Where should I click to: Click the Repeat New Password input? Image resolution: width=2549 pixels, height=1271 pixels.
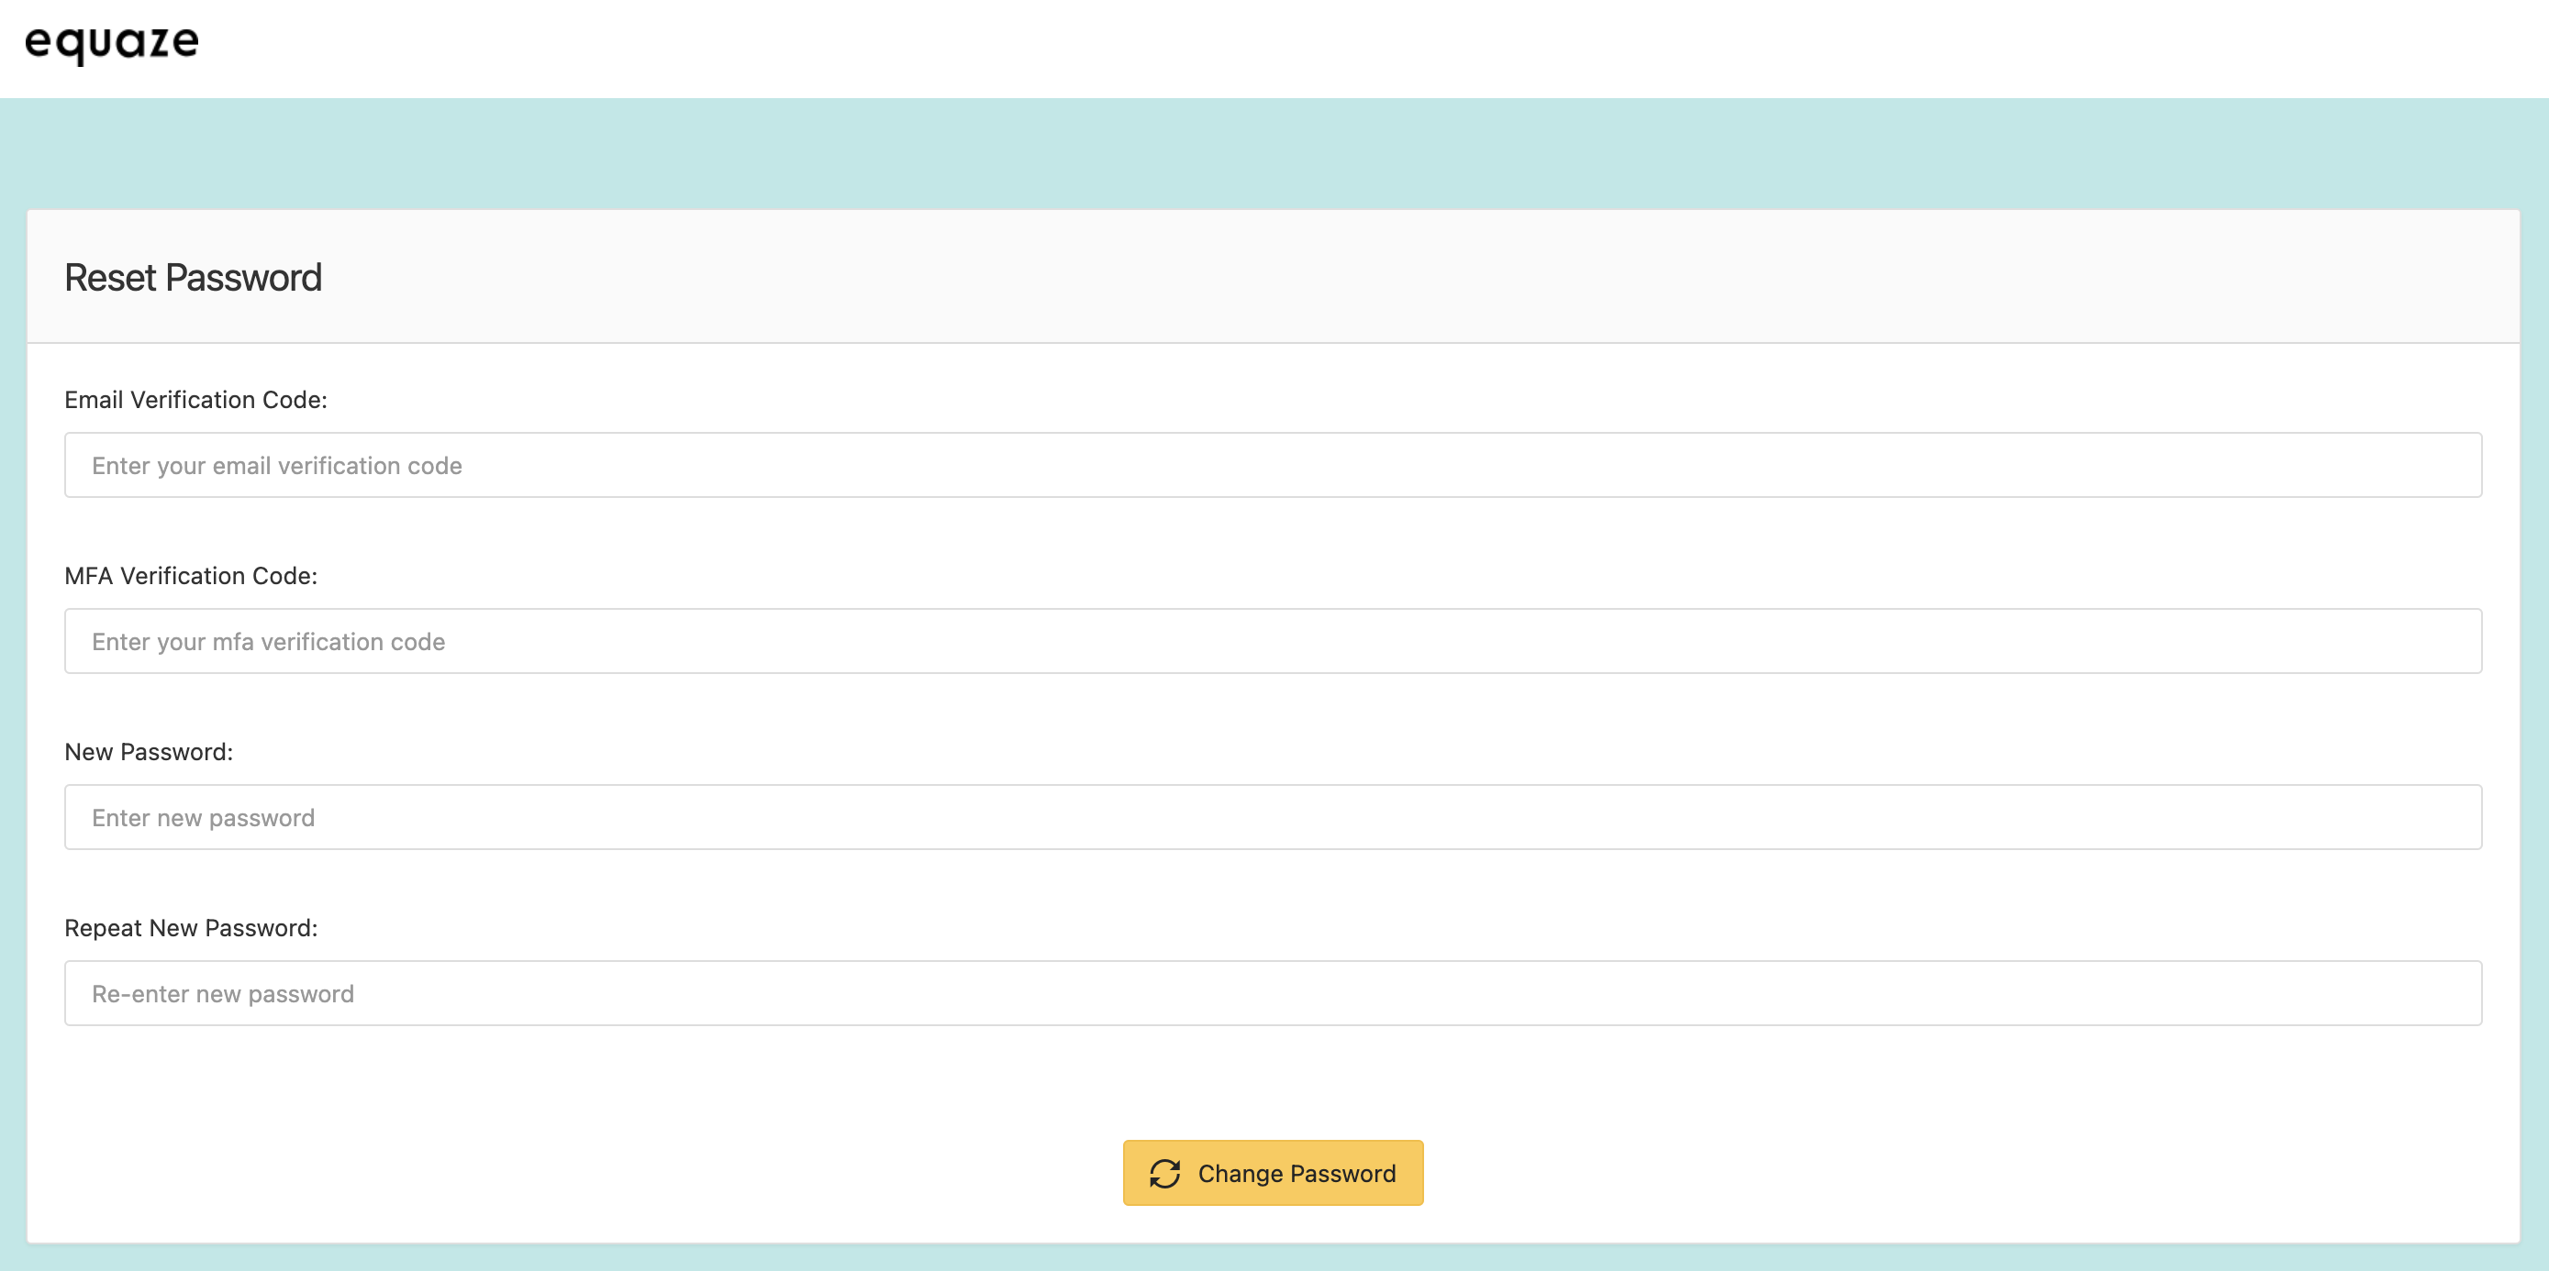tap(1273, 993)
